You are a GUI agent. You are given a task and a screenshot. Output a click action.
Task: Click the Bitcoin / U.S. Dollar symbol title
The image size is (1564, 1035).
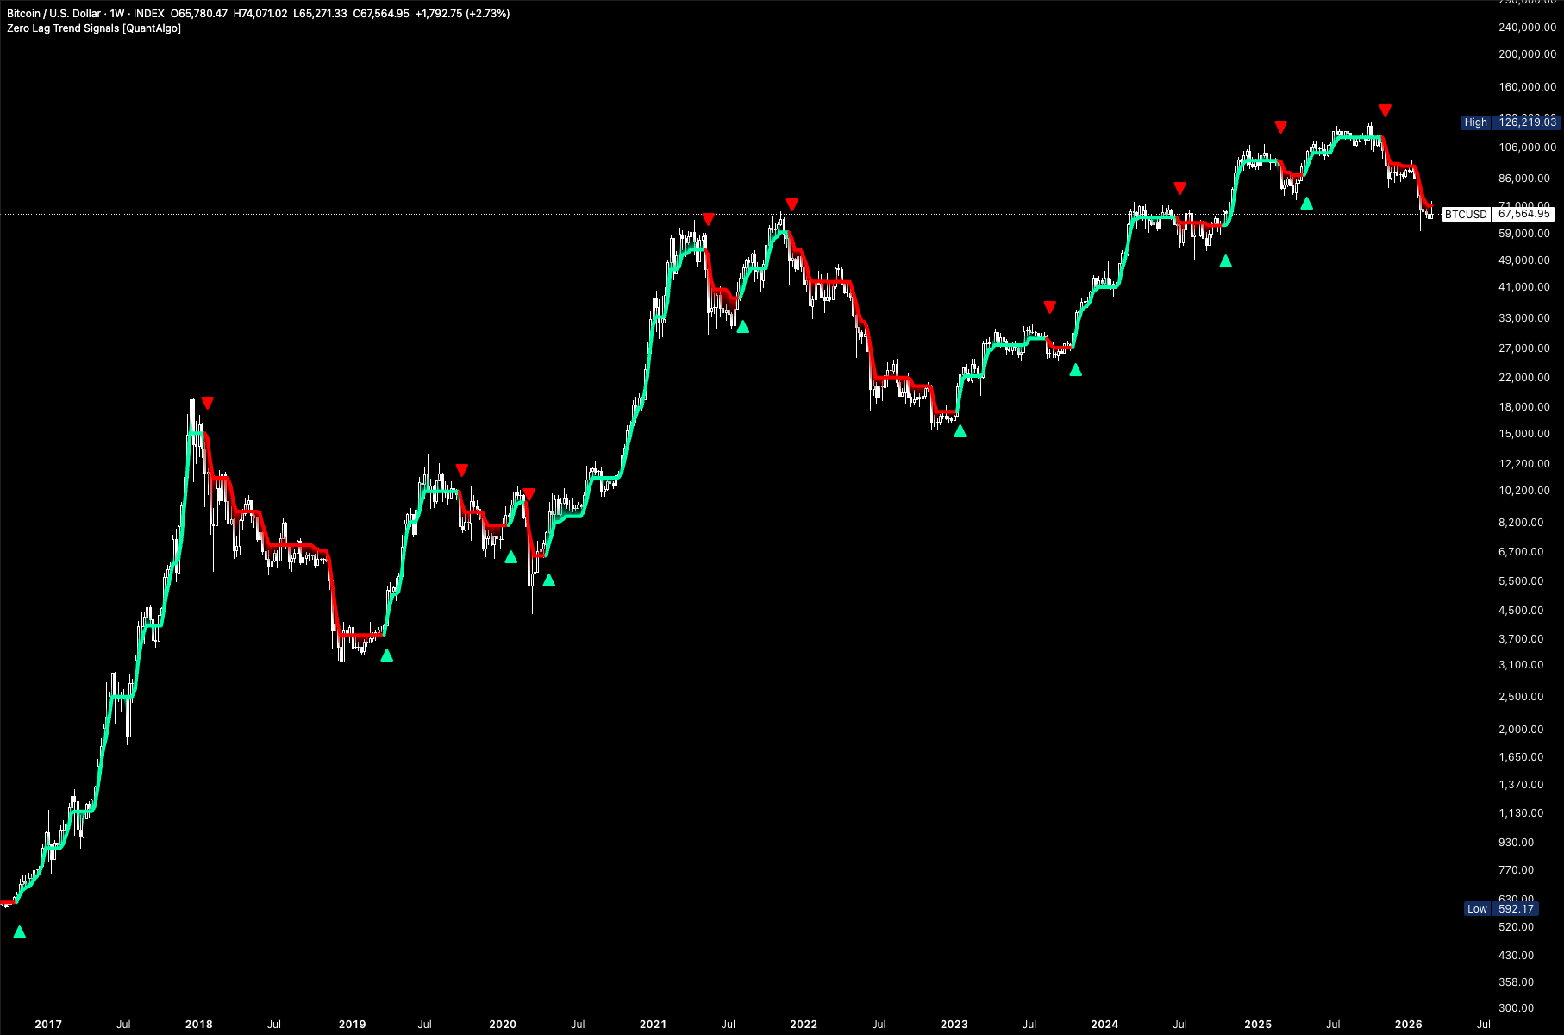click(x=54, y=14)
